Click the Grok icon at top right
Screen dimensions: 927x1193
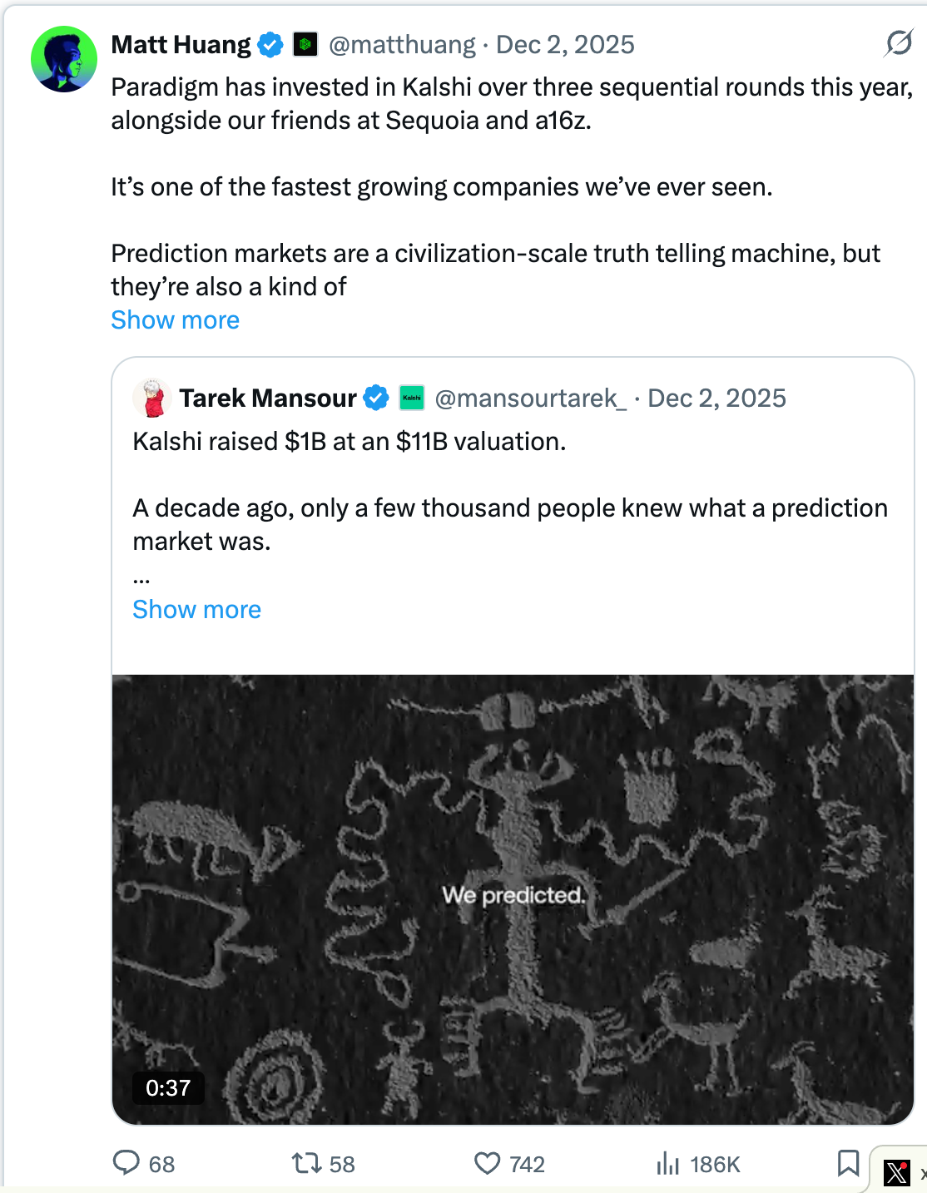pos(899,42)
